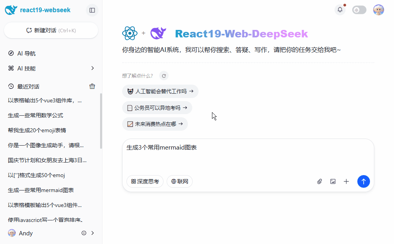Clear recent chats with the trash icon

tap(92, 86)
